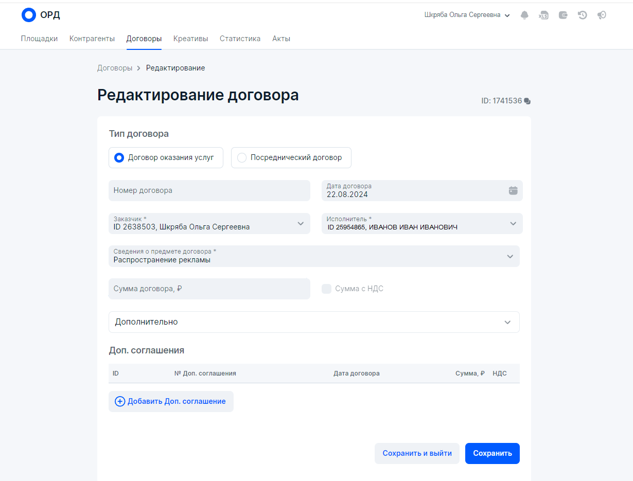Open the calendar icon in Дата договора
633x481 pixels.
tap(513, 190)
